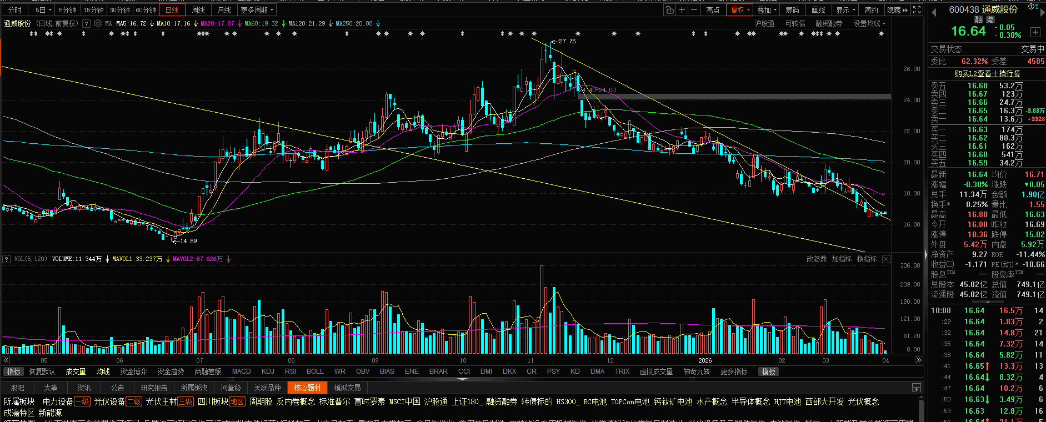Select the BOLL indicator tab
1046x422 pixels.
(315, 371)
